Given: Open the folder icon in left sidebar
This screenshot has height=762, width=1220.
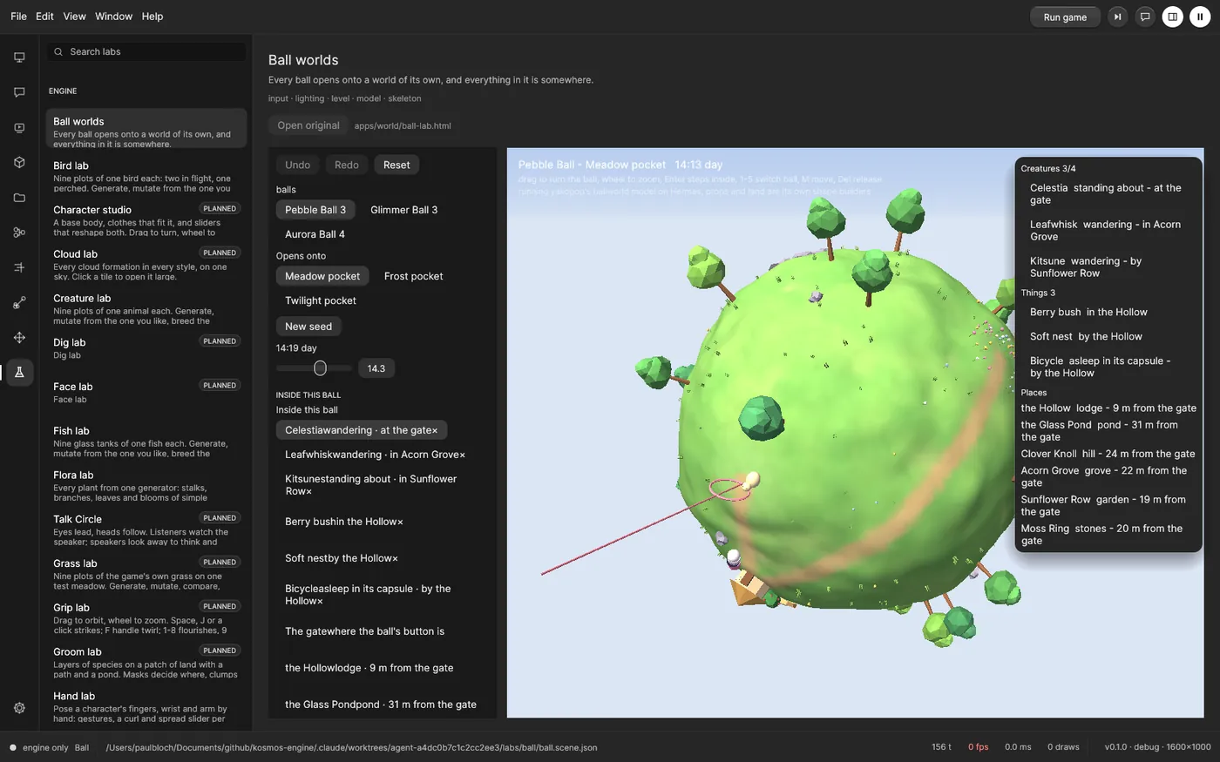Looking at the screenshot, I should [x=19, y=198].
